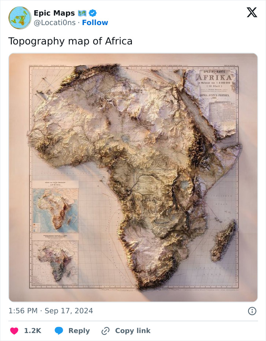The image size is (266, 341).
Task: Click the map emoji in the display name
Action: [x=82, y=13]
